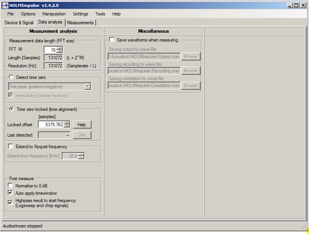Viewport: 309px width, 234px height.
Task: Increase FFT M with the up arrow
Action: (59, 48)
